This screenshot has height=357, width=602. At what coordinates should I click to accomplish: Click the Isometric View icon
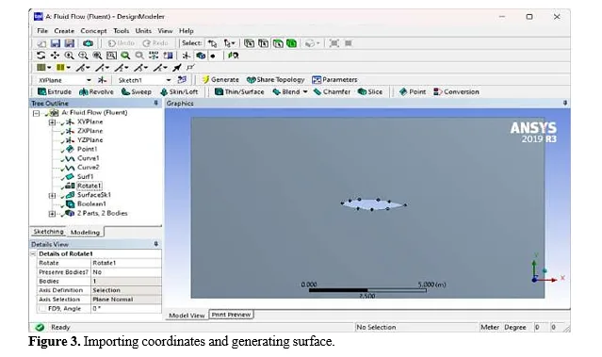tap(154, 56)
